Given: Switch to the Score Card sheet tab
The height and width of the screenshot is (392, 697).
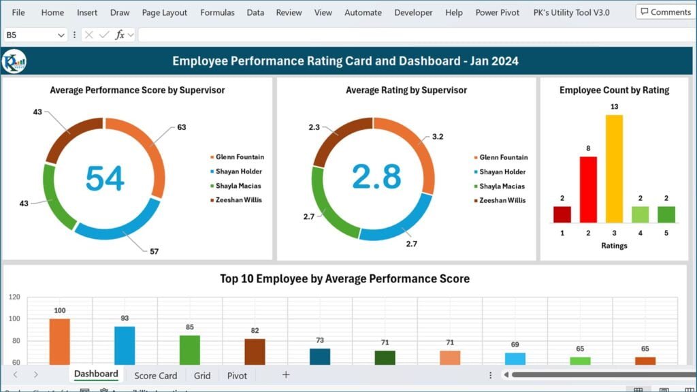Looking at the screenshot, I should (x=156, y=375).
